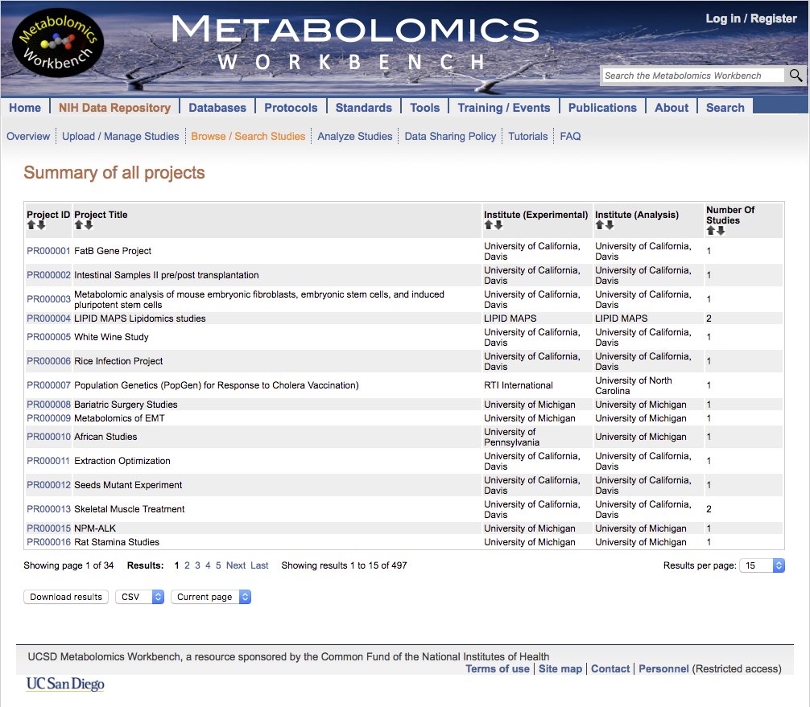Open the Current page scope dropdown
Viewport: 810px width, 707px height.
pyautogui.click(x=211, y=597)
